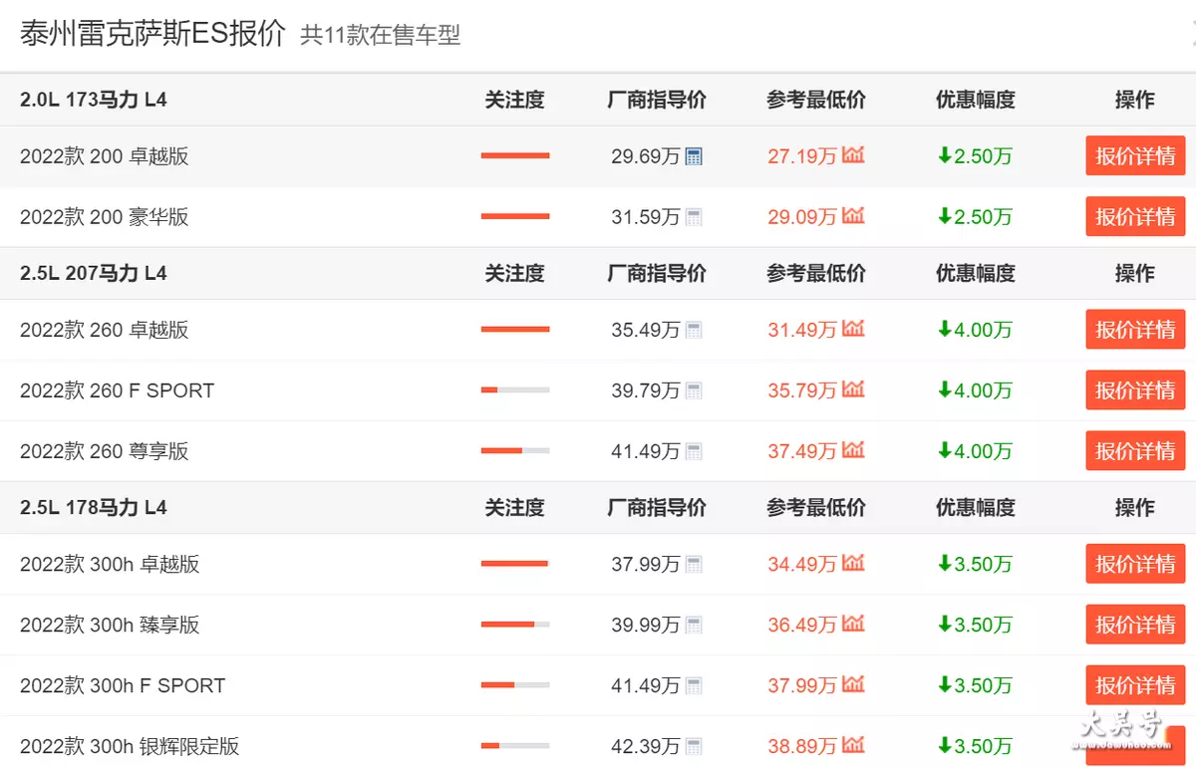
Task: Select the 2022款 300h 卓越版 model
Action: (110, 564)
